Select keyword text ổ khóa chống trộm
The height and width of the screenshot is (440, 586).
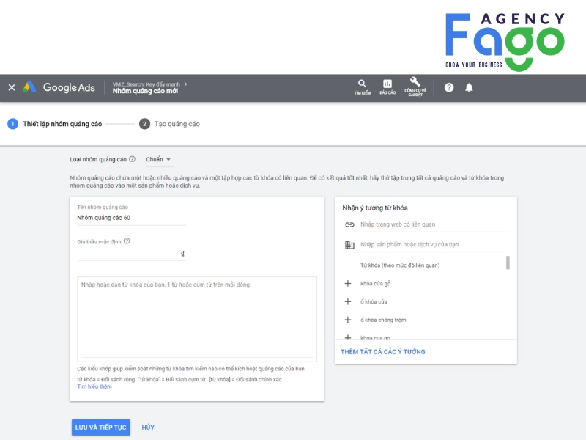[383, 320]
